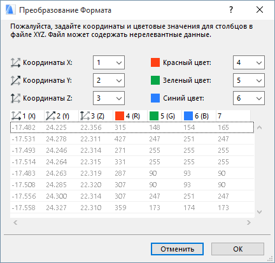Open the Синий цвет column dropdown
The height and width of the screenshot is (263, 275).
[249, 98]
